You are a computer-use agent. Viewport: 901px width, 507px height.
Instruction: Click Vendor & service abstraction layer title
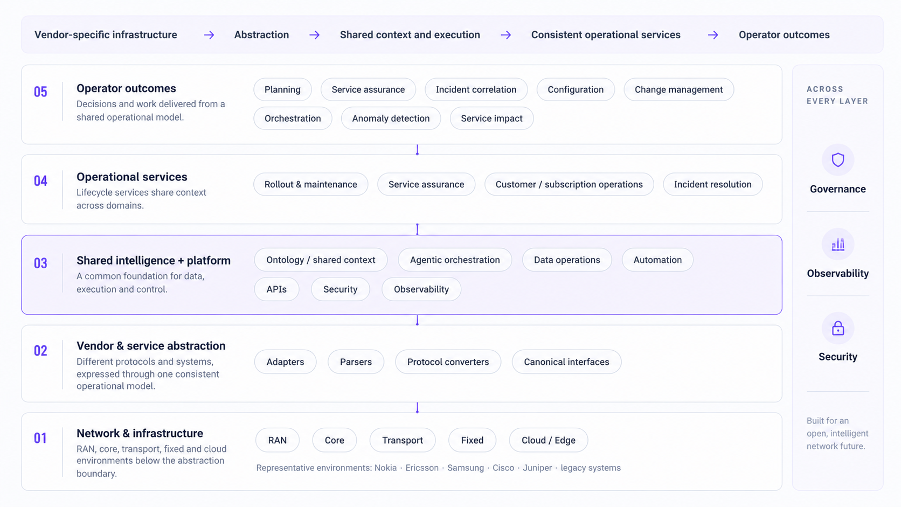[x=151, y=346]
